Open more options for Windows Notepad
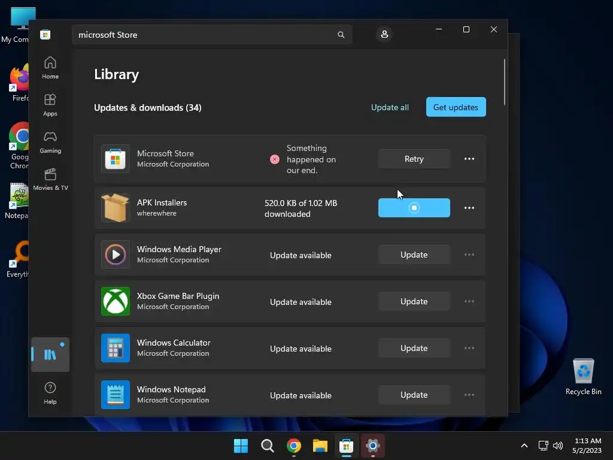 [469, 395]
